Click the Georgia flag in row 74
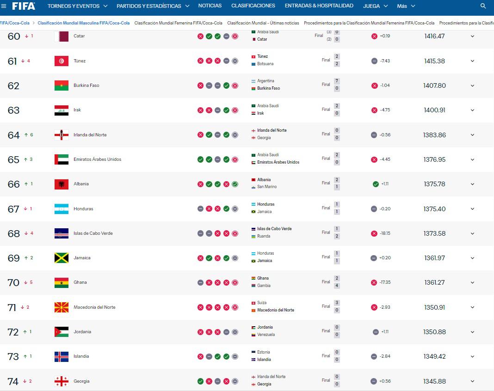 (62, 381)
